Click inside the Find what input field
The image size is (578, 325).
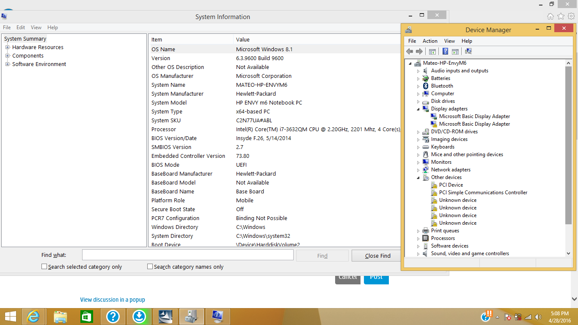point(187,255)
